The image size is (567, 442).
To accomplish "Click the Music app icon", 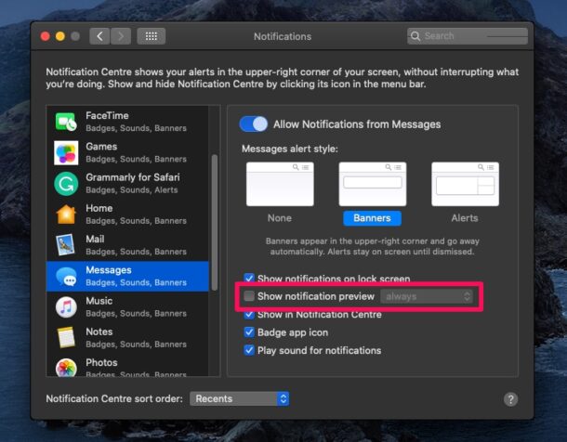I will (x=66, y=306).
